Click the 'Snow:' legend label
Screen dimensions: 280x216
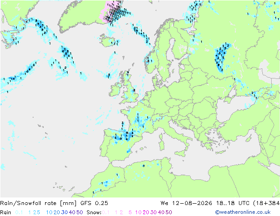click(x=94, y=212)
